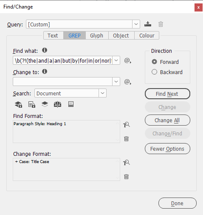203x215 pixels.
Task: Toggle Include Locked Layers icon
Action: point(19,105)
